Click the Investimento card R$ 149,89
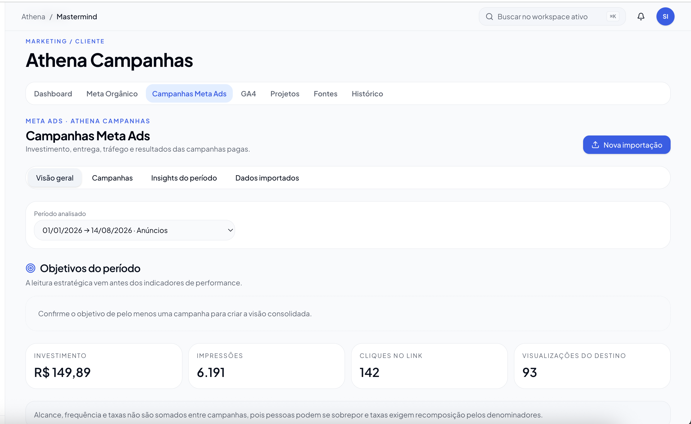 tap(104, 366)
